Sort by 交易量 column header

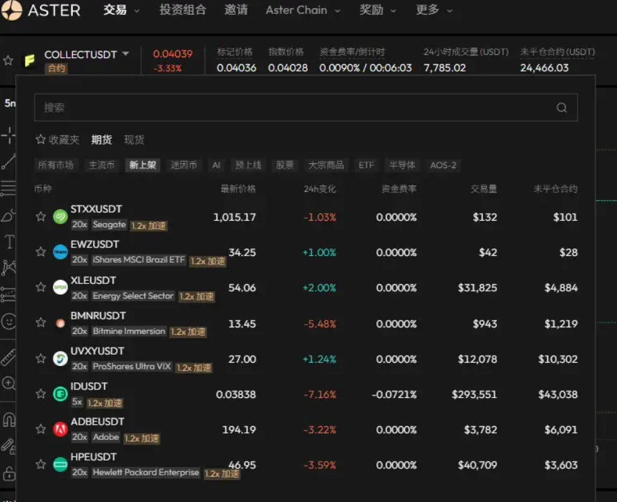click(x=484, y=189)
